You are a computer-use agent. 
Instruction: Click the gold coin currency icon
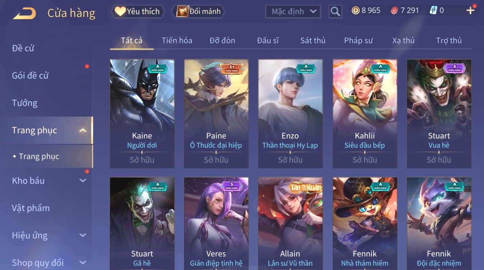click(356, 11)
